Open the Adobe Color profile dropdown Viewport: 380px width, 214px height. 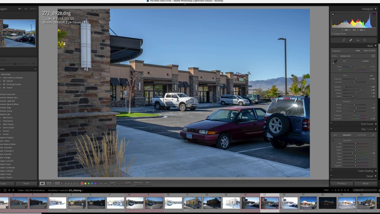[346, 56]
